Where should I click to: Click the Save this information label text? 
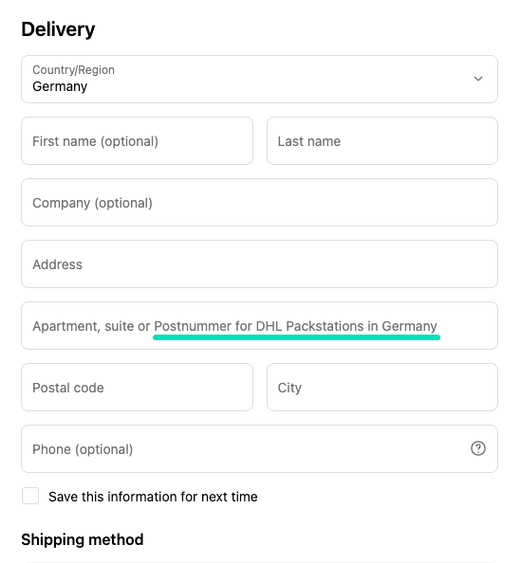[153, 497]
